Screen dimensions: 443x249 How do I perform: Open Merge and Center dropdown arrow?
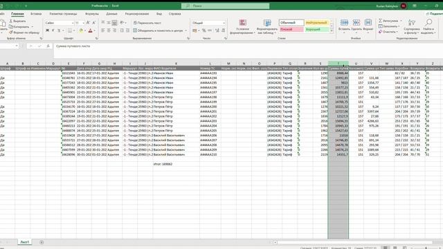186,30
